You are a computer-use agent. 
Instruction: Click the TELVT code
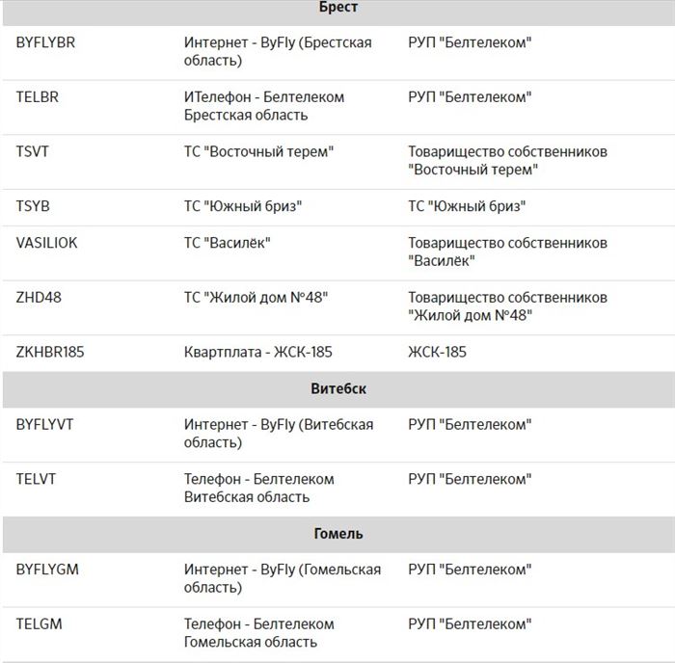(36, 480)
